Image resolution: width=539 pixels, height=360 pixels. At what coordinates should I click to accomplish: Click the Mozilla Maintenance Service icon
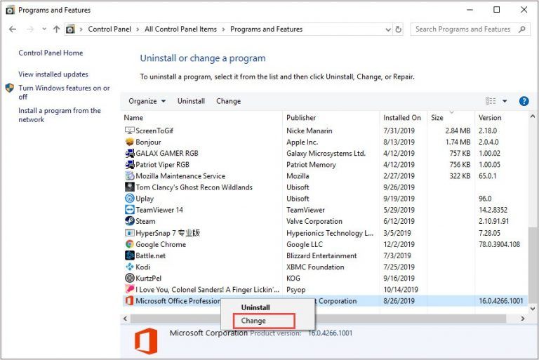(x=129, y=176)
